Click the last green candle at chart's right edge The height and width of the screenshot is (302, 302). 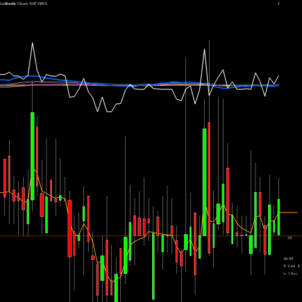pyautogui.click(x=278, y=217)
